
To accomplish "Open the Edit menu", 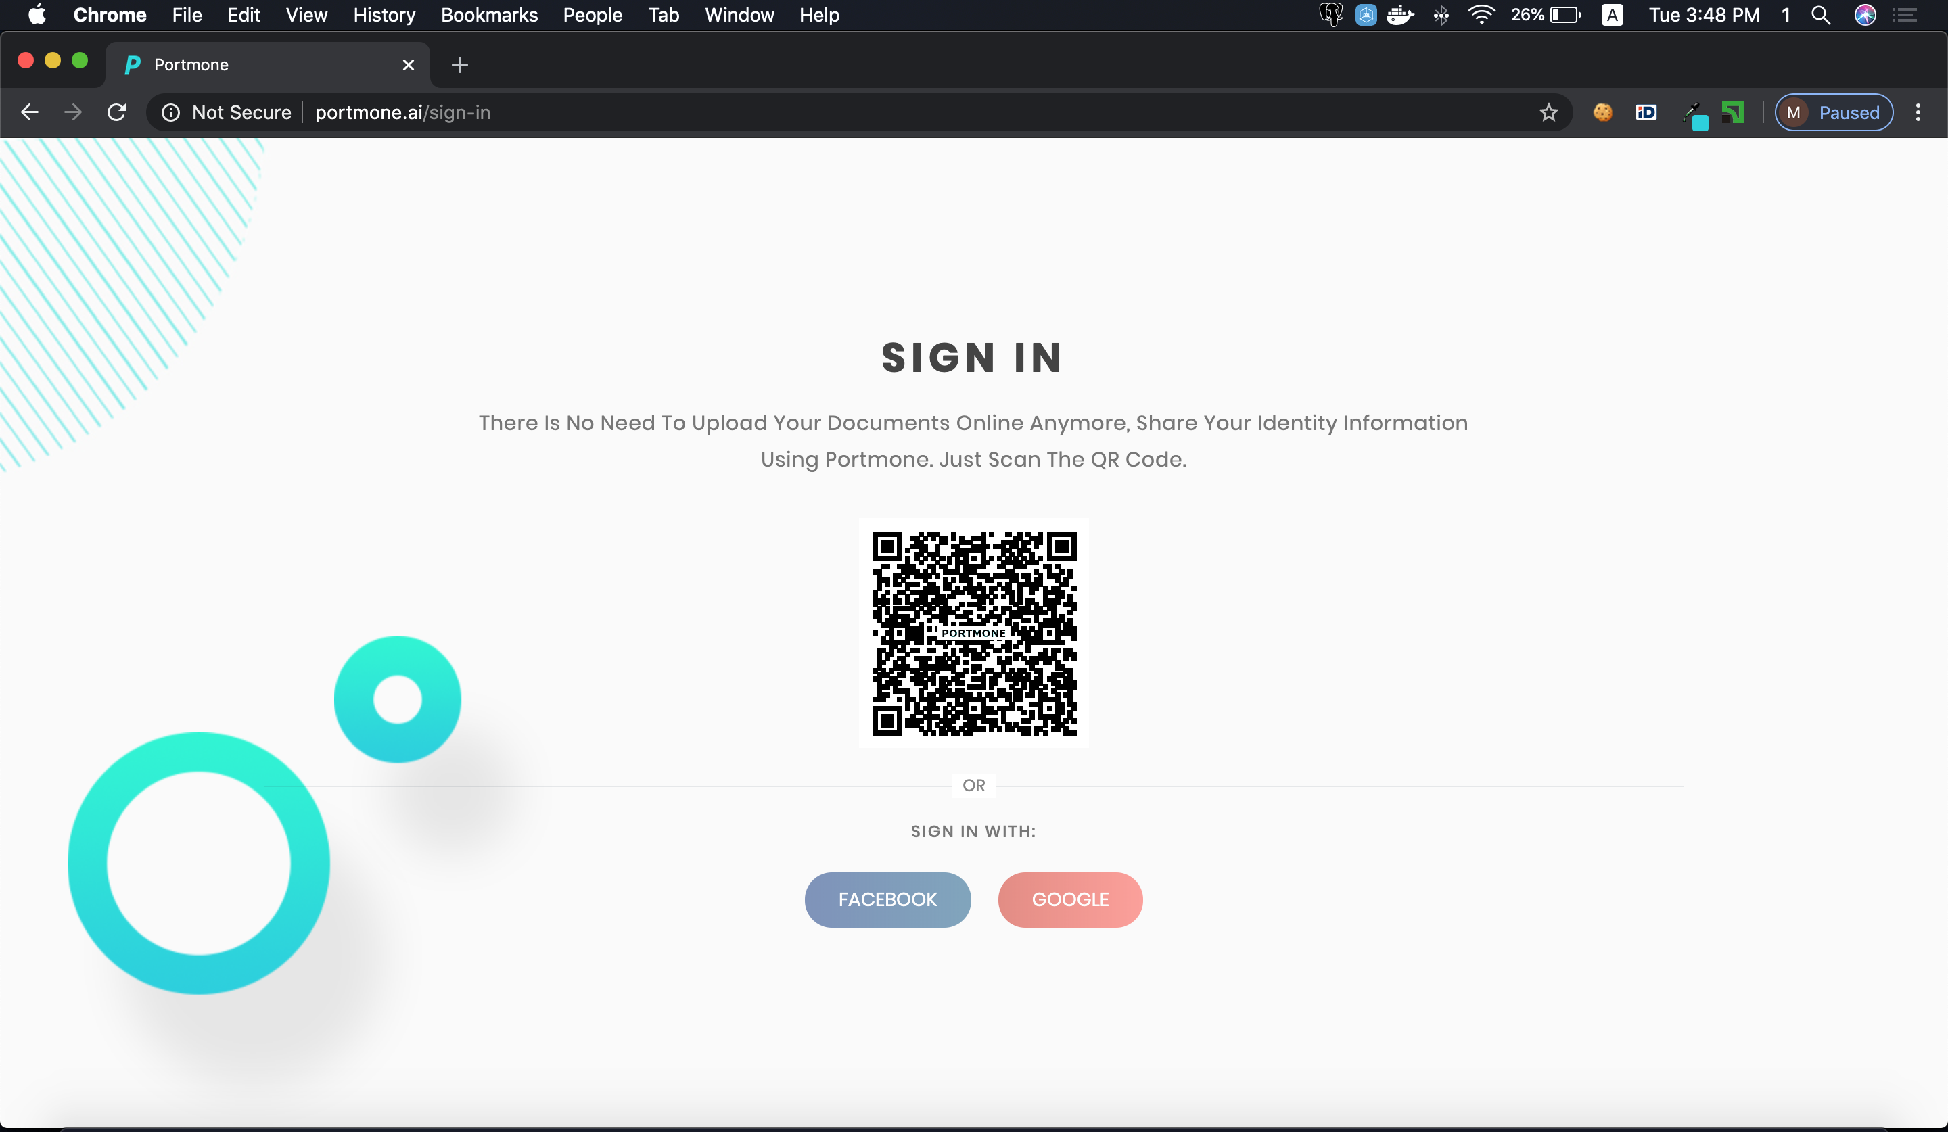I will tap(243, 15).
